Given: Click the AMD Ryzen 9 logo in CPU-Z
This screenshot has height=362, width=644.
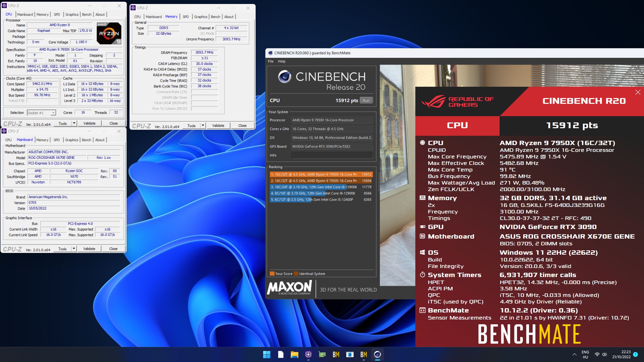Looking at the screenshot, I should [109, 33].
